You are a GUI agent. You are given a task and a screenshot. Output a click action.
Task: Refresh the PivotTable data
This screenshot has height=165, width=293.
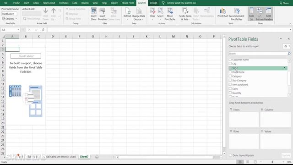[127, 11]
